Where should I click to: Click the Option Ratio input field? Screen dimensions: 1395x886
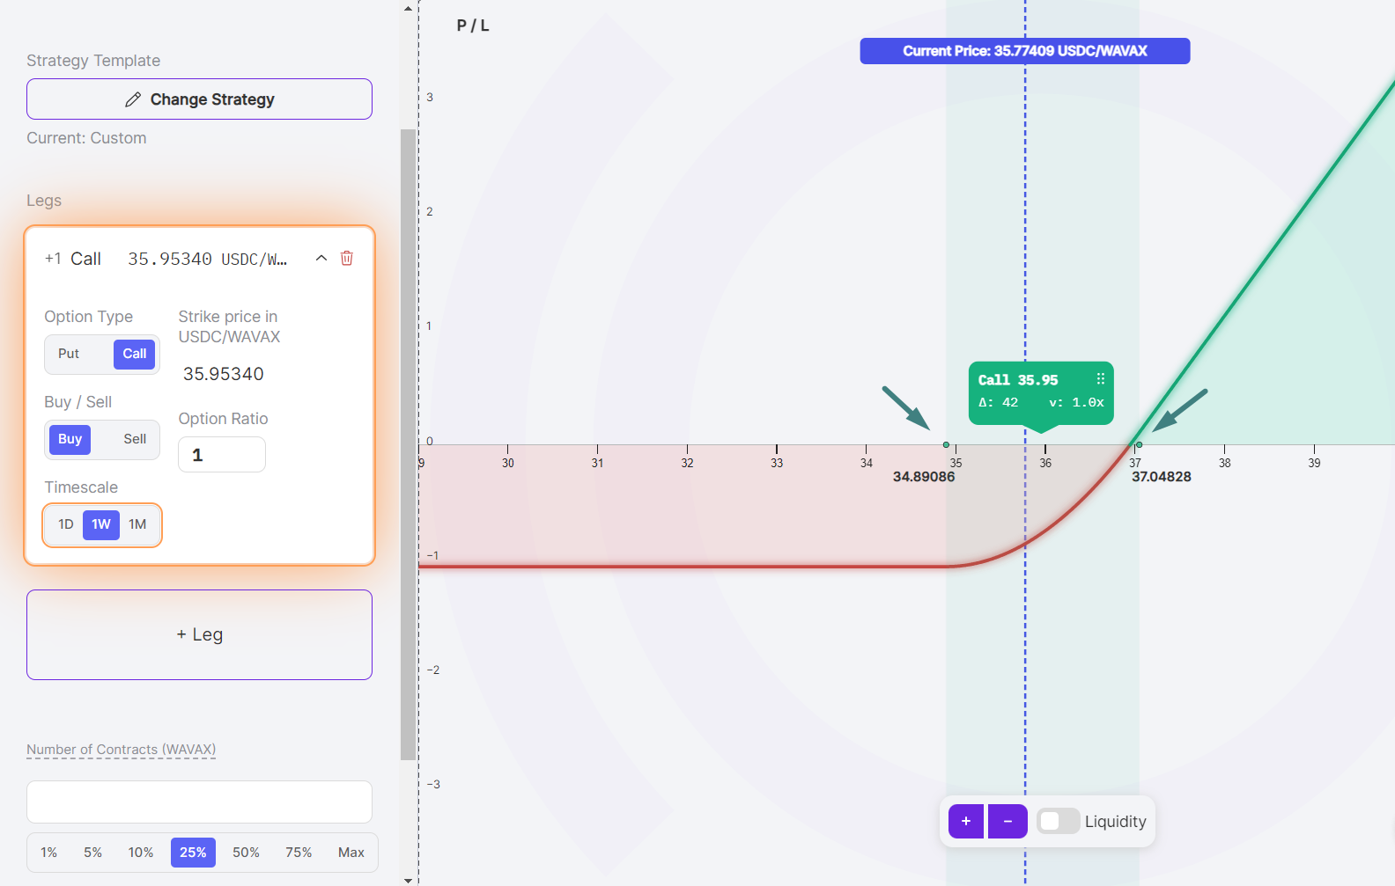coord(222,455)
